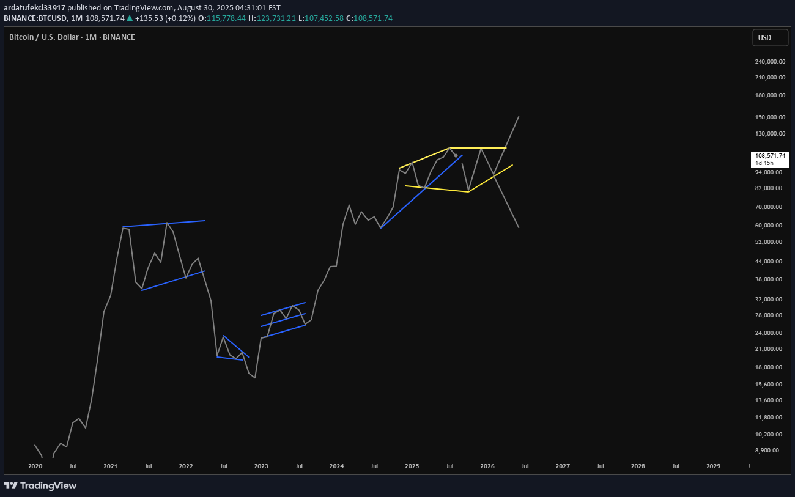Click the 2020 label on the time axis

35,466
